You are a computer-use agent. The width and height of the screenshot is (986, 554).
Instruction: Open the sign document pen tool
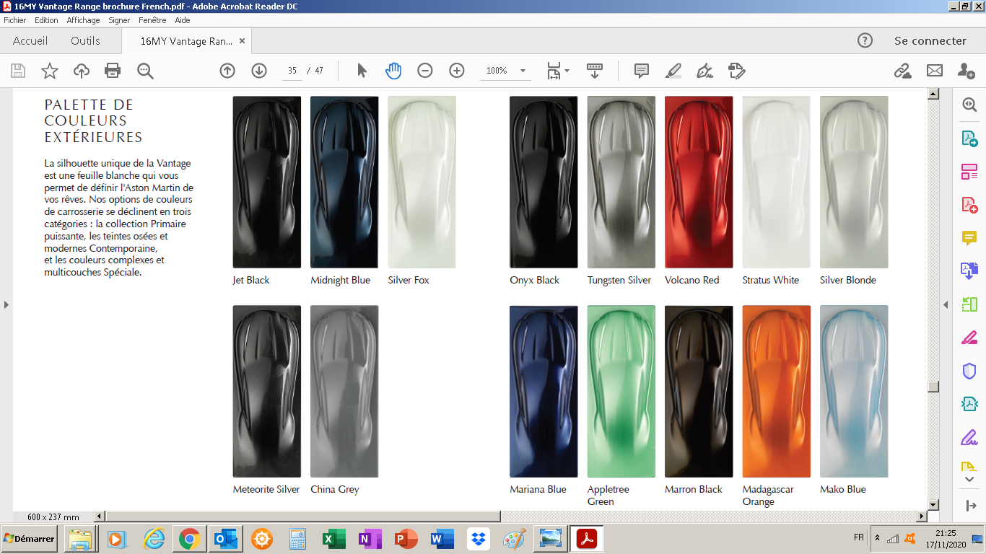[704, 71]
